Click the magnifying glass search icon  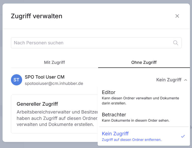[175, 43]
